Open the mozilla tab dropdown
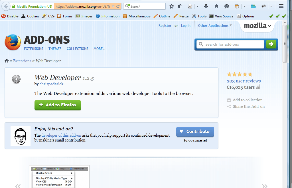Screen dimensions: 292x188 tap(257, 26)
